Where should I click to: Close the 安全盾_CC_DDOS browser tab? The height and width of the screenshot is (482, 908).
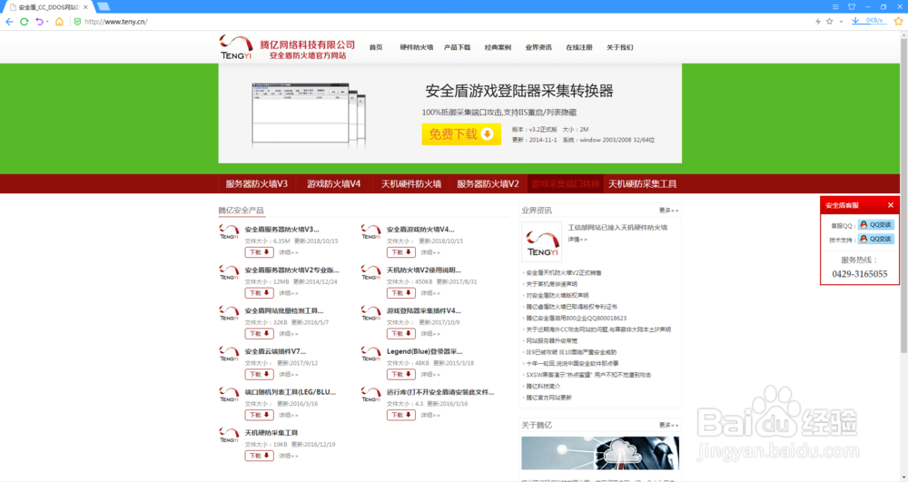pos(85,7)
